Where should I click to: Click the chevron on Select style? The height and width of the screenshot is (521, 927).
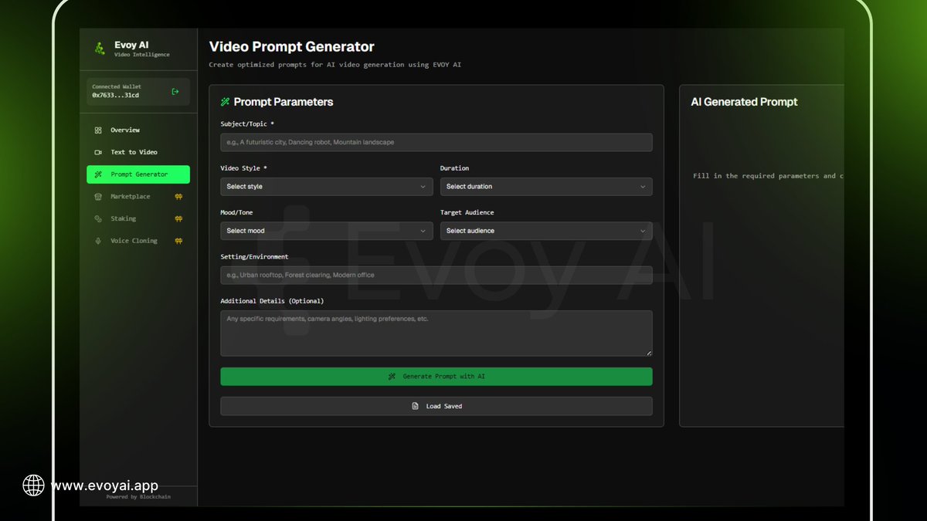[423, 187]
